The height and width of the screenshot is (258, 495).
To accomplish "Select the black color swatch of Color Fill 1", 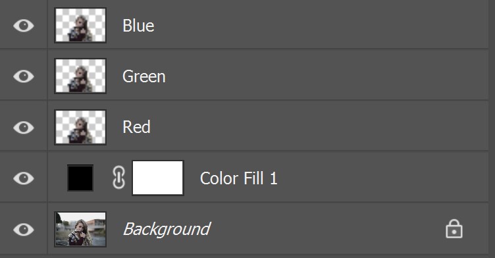I will coord(80,178).
